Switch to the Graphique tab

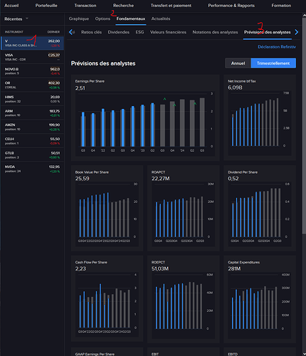[79, 19]
